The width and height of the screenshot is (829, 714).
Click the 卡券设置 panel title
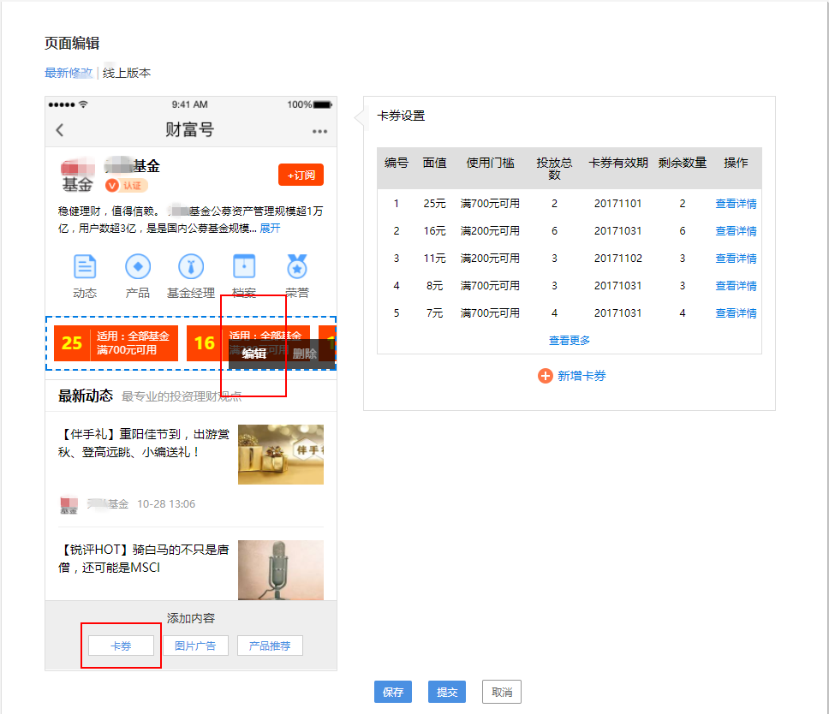[402, 116]
